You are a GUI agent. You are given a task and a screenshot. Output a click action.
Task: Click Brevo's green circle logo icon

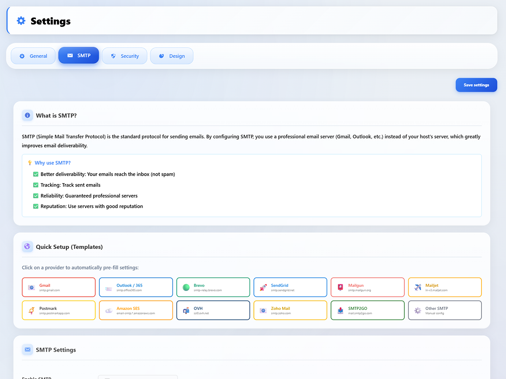coord(186,287)
